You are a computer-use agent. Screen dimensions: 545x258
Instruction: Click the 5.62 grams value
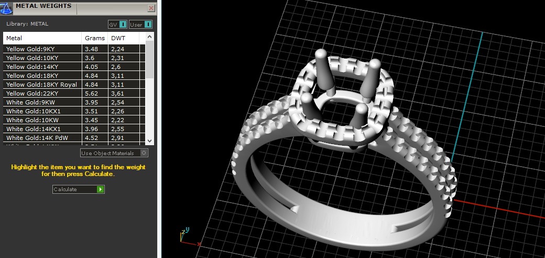91,93
